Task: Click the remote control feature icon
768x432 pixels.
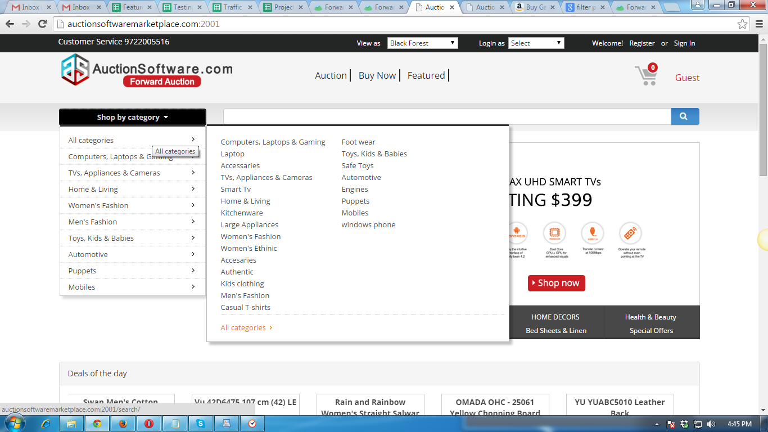Action: (630, 232)
